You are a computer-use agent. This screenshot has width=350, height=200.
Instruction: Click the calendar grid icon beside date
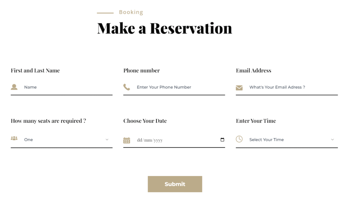point(127,140)
